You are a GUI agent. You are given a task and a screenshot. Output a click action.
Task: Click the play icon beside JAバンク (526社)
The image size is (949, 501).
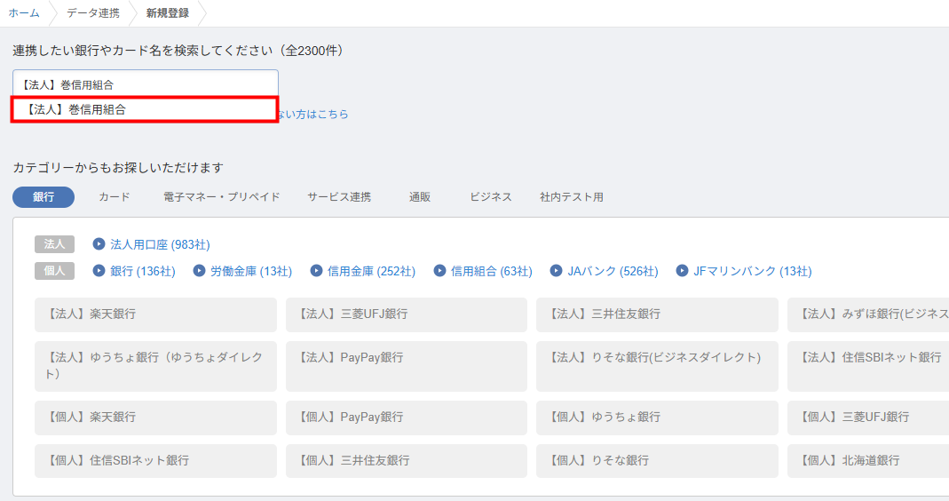pyautogui.click(x=557, y=271)
